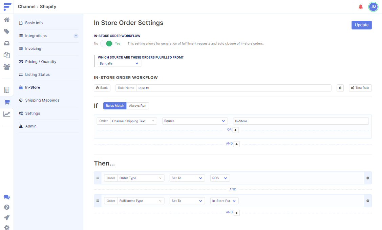Open the home icon in left sidebar

7,20
